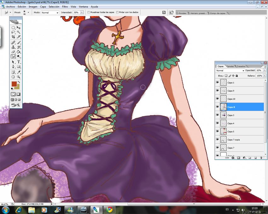
Task: Select the Notes tool
Action: point(13,72)
